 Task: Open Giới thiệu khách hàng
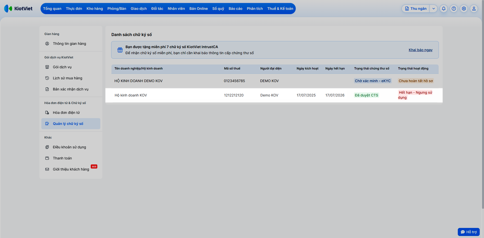click(71, 169)
